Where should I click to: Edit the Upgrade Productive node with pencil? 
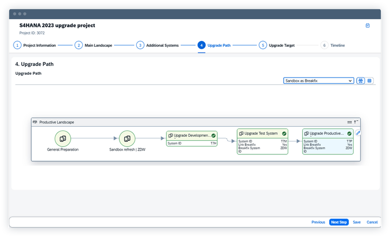pyautogui.click(x=358, y=133)
